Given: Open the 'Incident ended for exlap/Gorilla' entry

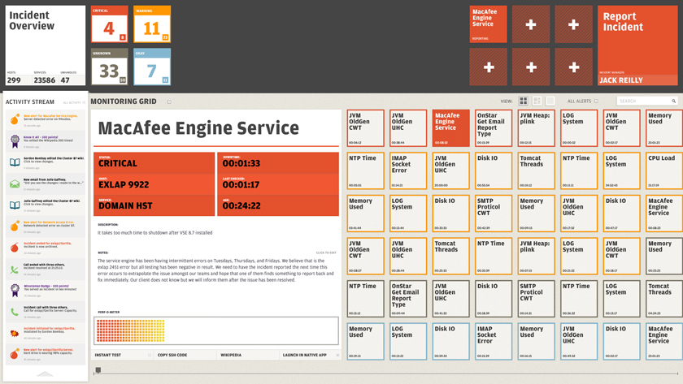Looking at the screenshot, I should click(46, 248).
